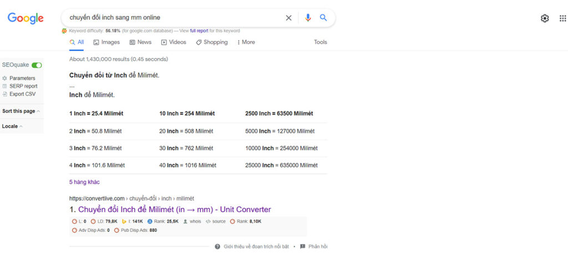Open full report for keyword difficulty

[x=199, y=31]
